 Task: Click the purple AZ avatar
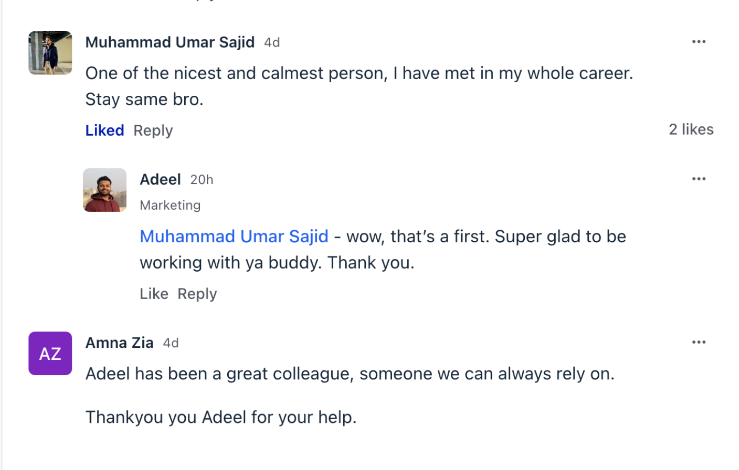50,354
